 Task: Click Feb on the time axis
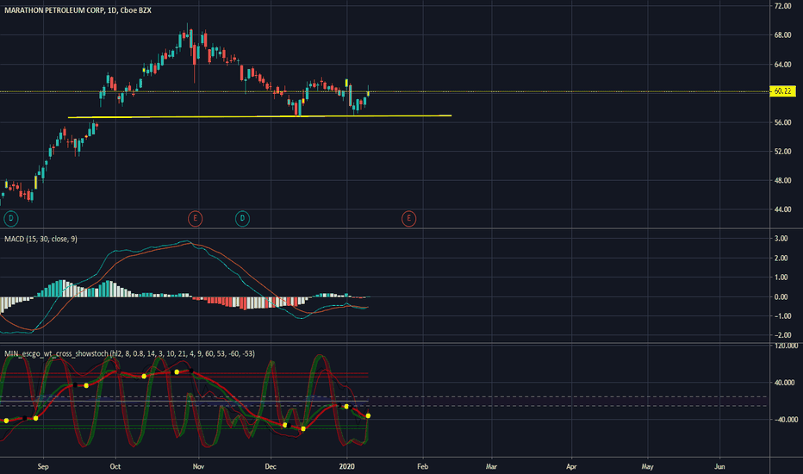point(422,467)
